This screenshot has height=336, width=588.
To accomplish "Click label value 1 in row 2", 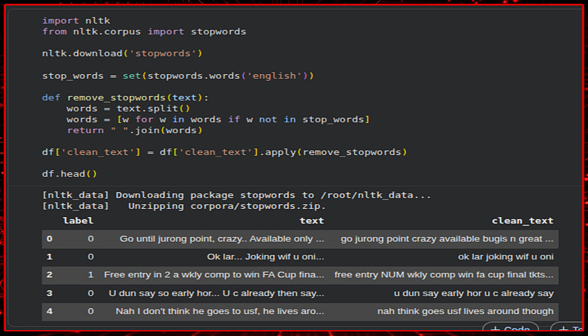I will 91,275.
